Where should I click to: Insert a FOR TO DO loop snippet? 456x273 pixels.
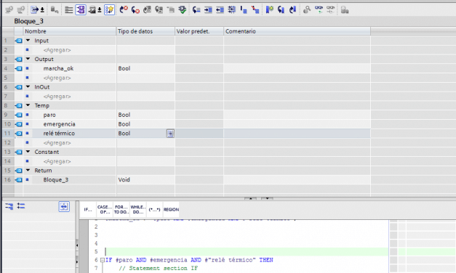click(121, 209)
